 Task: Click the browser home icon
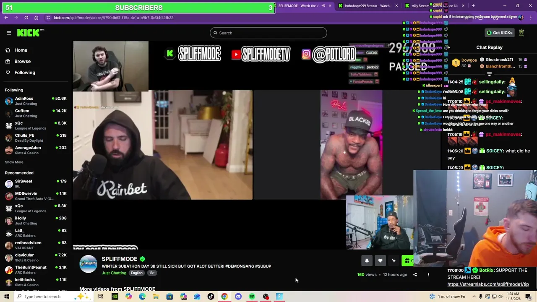pyautogui.click(x=36, y=18)
